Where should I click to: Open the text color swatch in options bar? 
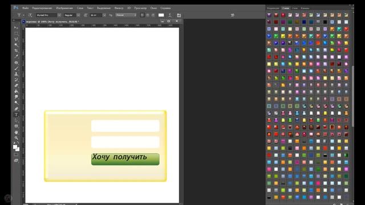[161, 15]
